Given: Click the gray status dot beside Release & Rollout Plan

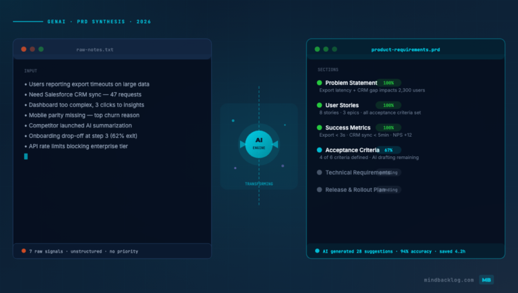Looking at the screenshot, I should point(320,190).
